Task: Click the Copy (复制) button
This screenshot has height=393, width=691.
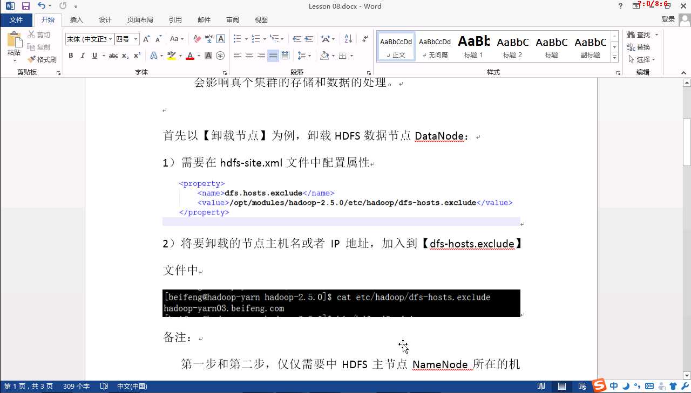Action: (39, 47)
